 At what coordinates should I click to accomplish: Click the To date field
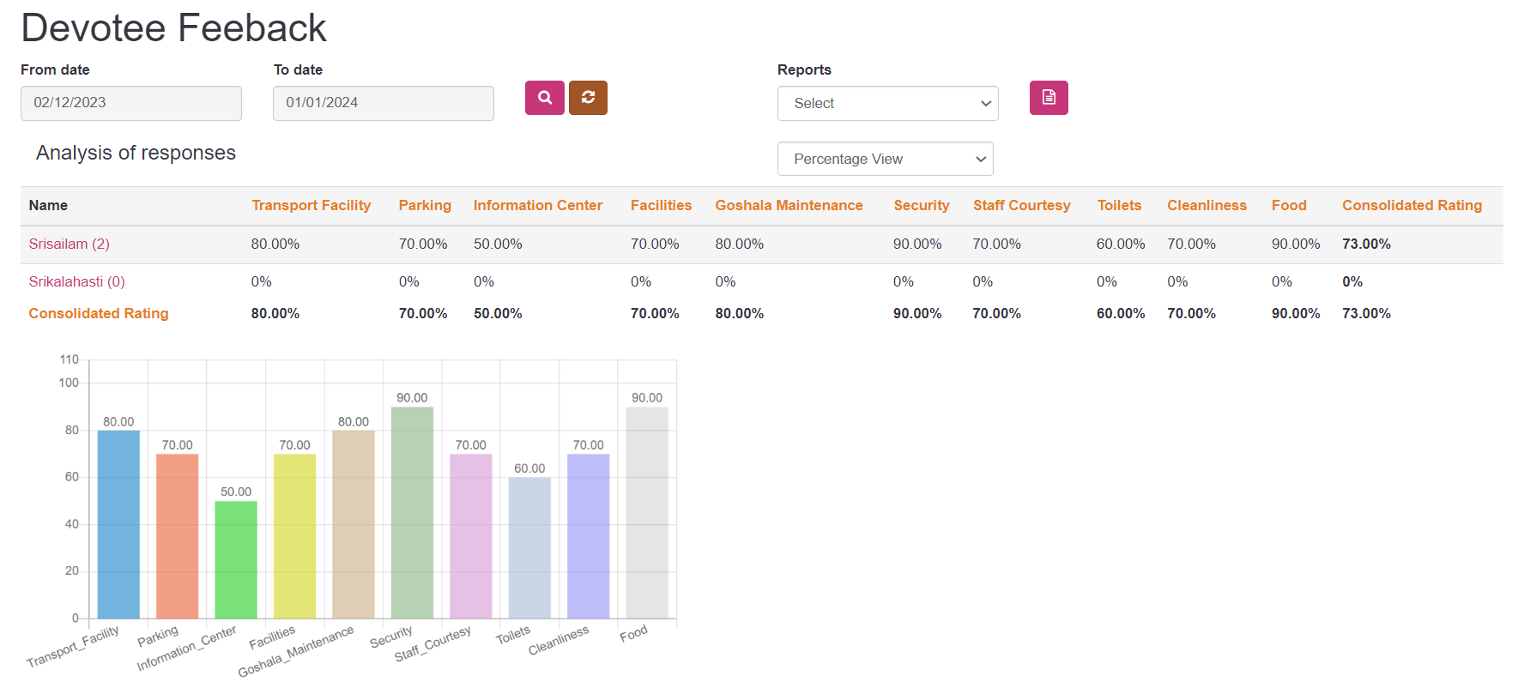[383, 103]
